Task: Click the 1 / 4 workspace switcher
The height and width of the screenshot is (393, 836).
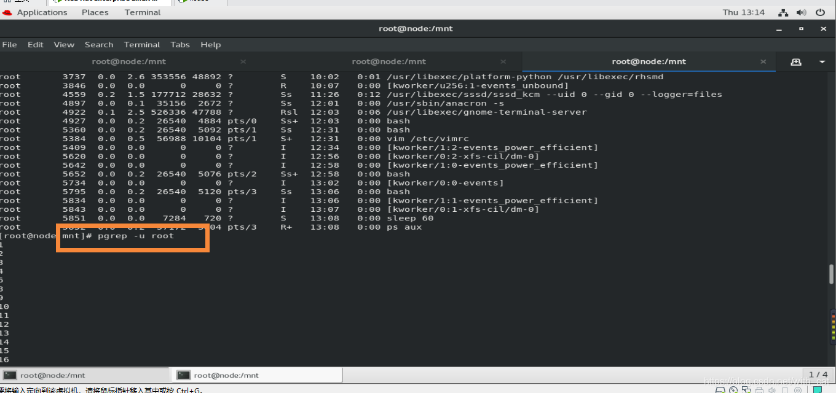Action: [x=818, y=375]
